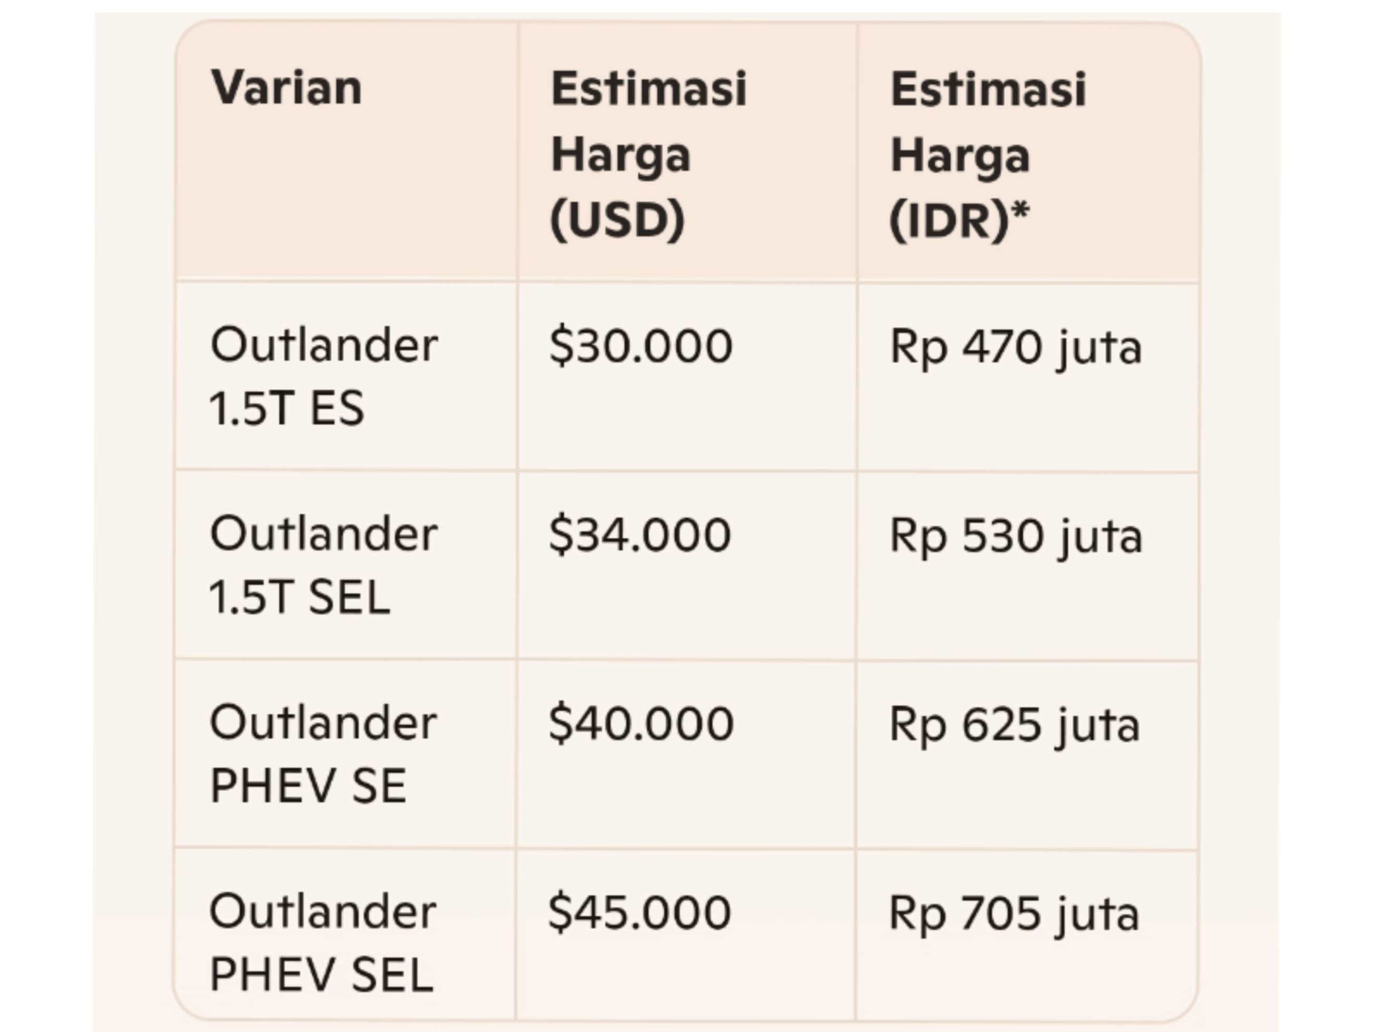Click the Outlander PHEV SE variant cell
Image resolution: width=1381 pixels, height=1032 pixels.
pyautogui.click(x=323, y=753)
